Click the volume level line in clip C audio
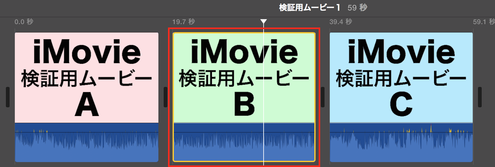Viewport: 495px width, 167px height. pos(401,132)
